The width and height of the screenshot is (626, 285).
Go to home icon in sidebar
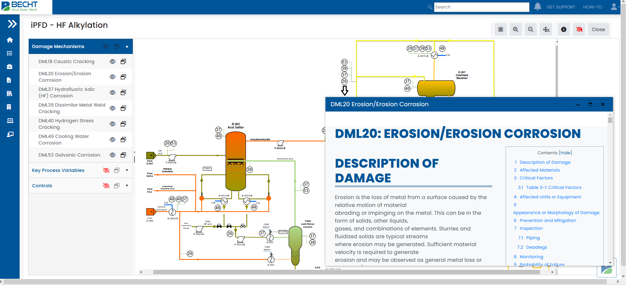(10, 40)
